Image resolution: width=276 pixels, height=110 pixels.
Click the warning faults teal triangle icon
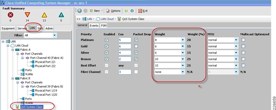61,15
